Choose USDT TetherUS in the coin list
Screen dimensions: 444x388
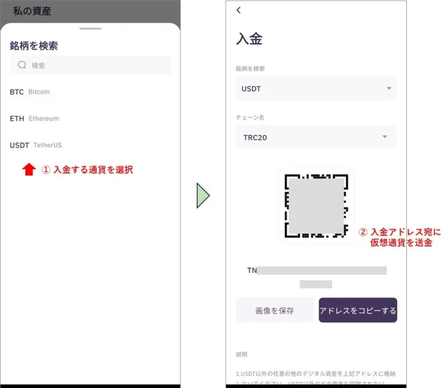pos(36,145)
